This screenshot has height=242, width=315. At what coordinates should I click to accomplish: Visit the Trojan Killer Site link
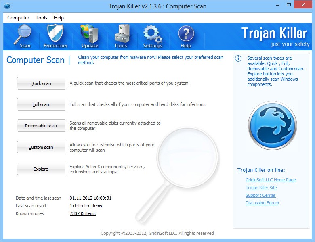(261, 188)
